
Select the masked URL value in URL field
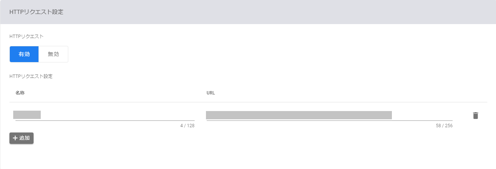pyautogui.click(x=299, y=115)
